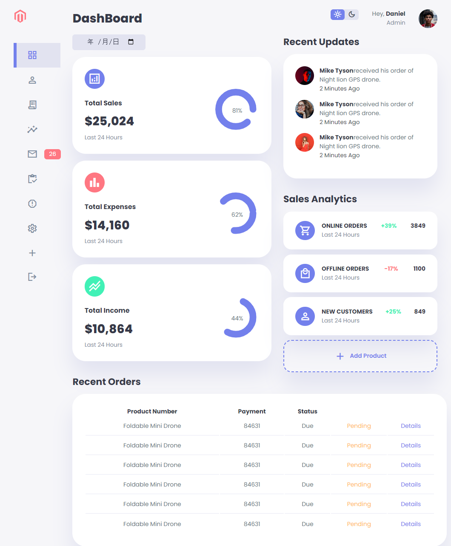This screenshot has width=451, height=546.
Task: Click Pending status in first order row
Action: pos(359,426)
